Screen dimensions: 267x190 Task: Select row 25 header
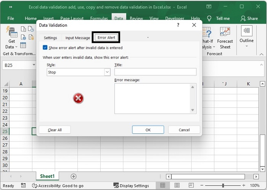coord(5,131)
